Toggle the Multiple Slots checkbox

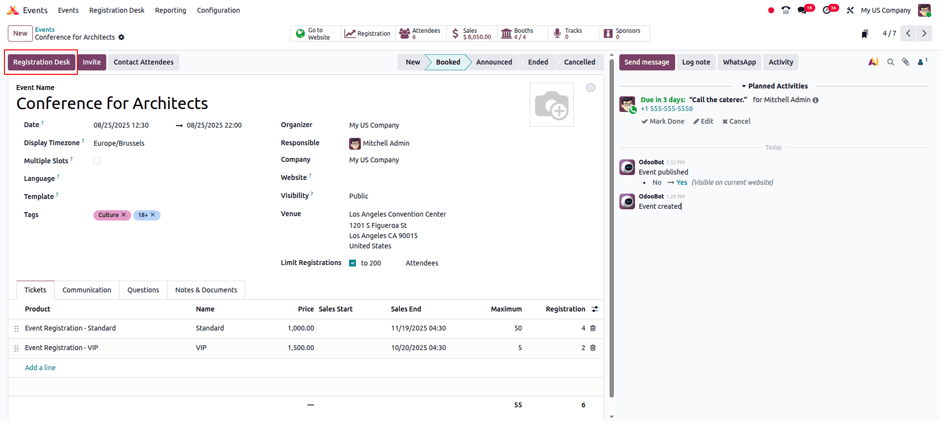click(x=97, y=161)
